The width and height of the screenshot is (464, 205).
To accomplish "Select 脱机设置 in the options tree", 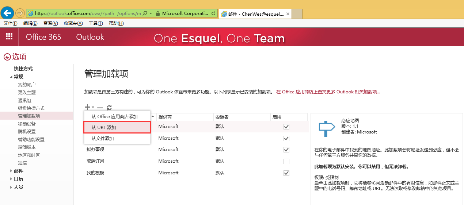I will click(27, 132).
